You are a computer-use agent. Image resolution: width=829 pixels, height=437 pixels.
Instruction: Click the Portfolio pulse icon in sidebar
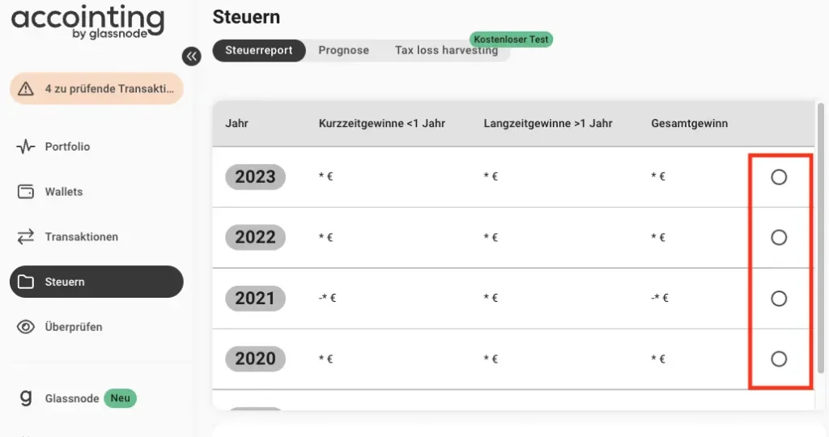pyautogui.click(x=26, y=146)
